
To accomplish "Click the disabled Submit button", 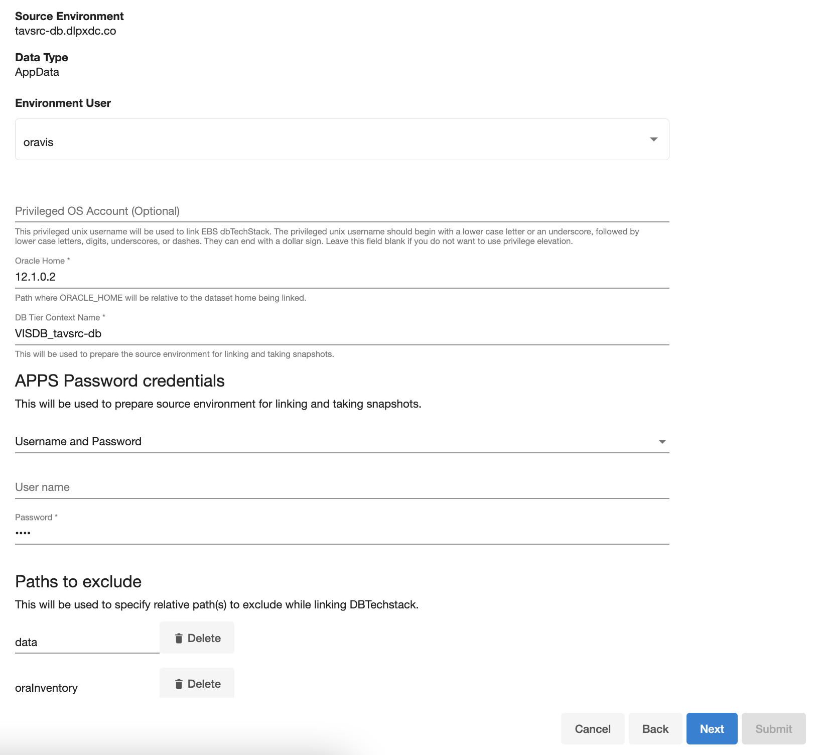I will (x=773, y=729).
